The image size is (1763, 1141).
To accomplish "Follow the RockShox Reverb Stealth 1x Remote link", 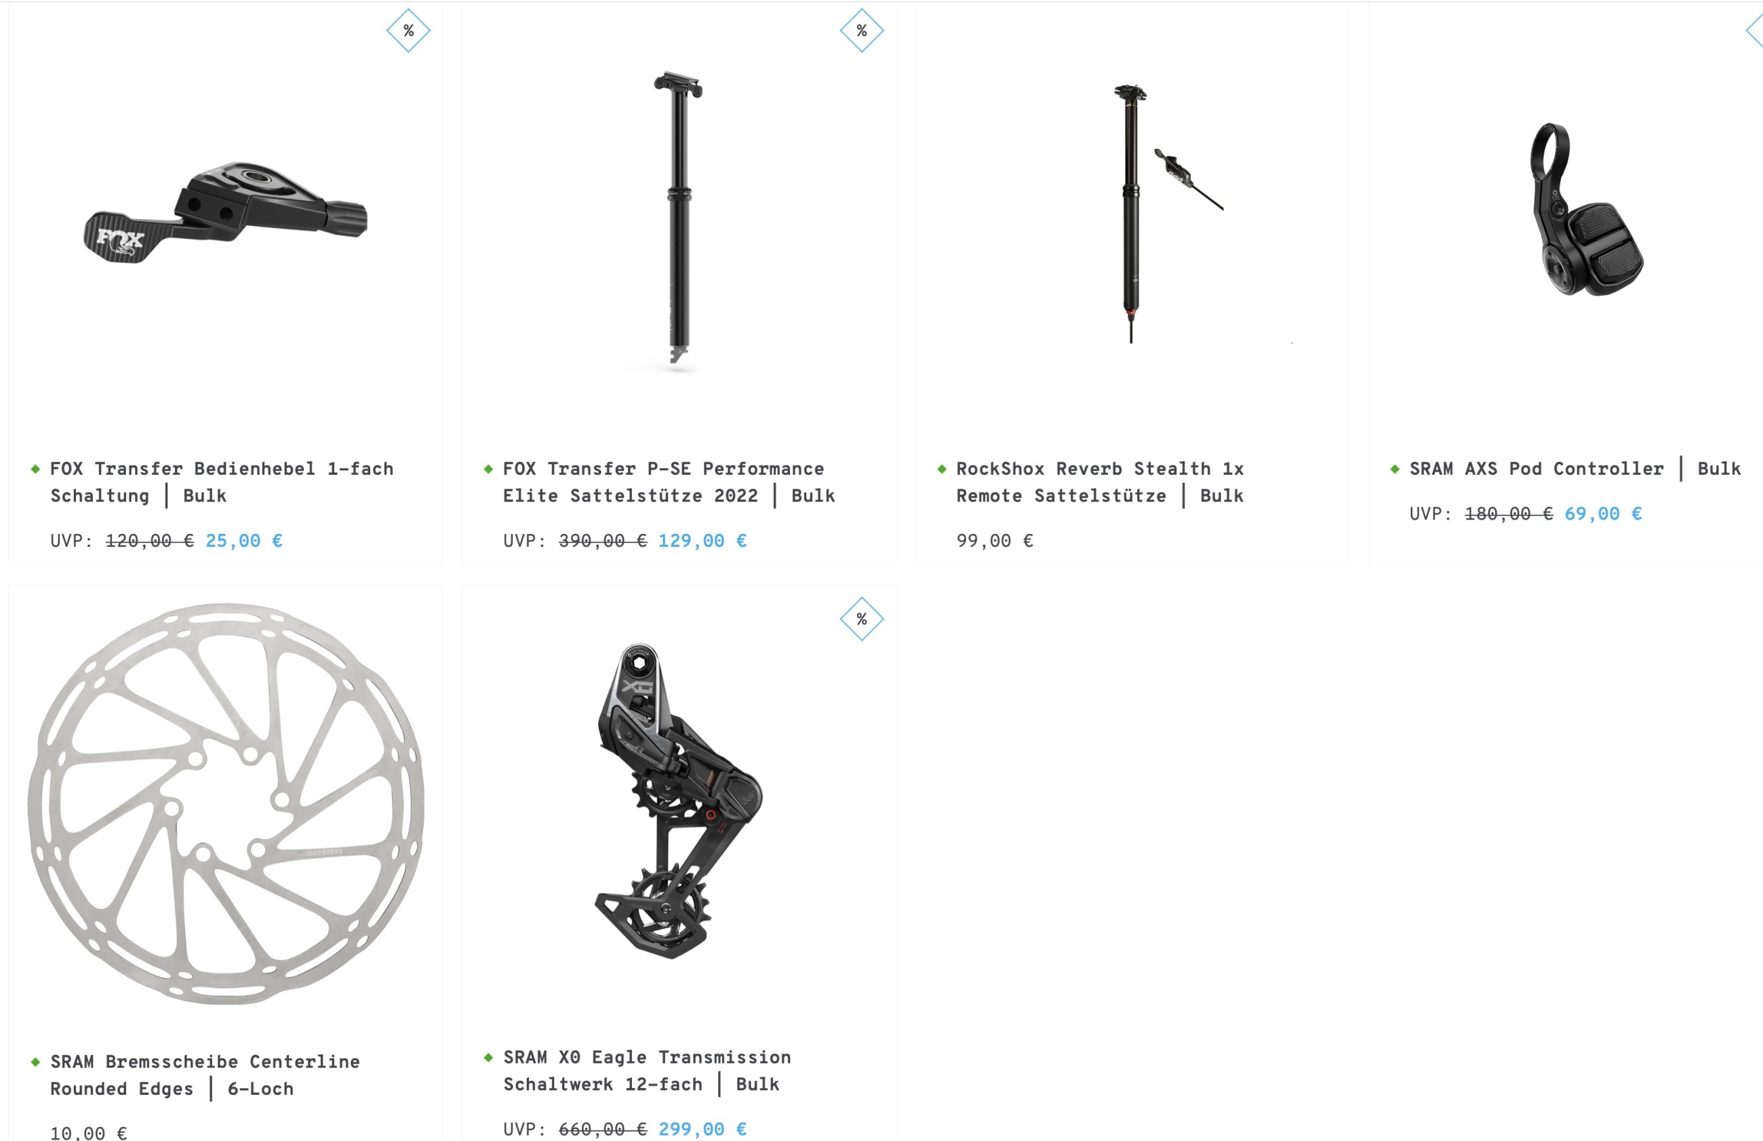I will coord(1101,482).
